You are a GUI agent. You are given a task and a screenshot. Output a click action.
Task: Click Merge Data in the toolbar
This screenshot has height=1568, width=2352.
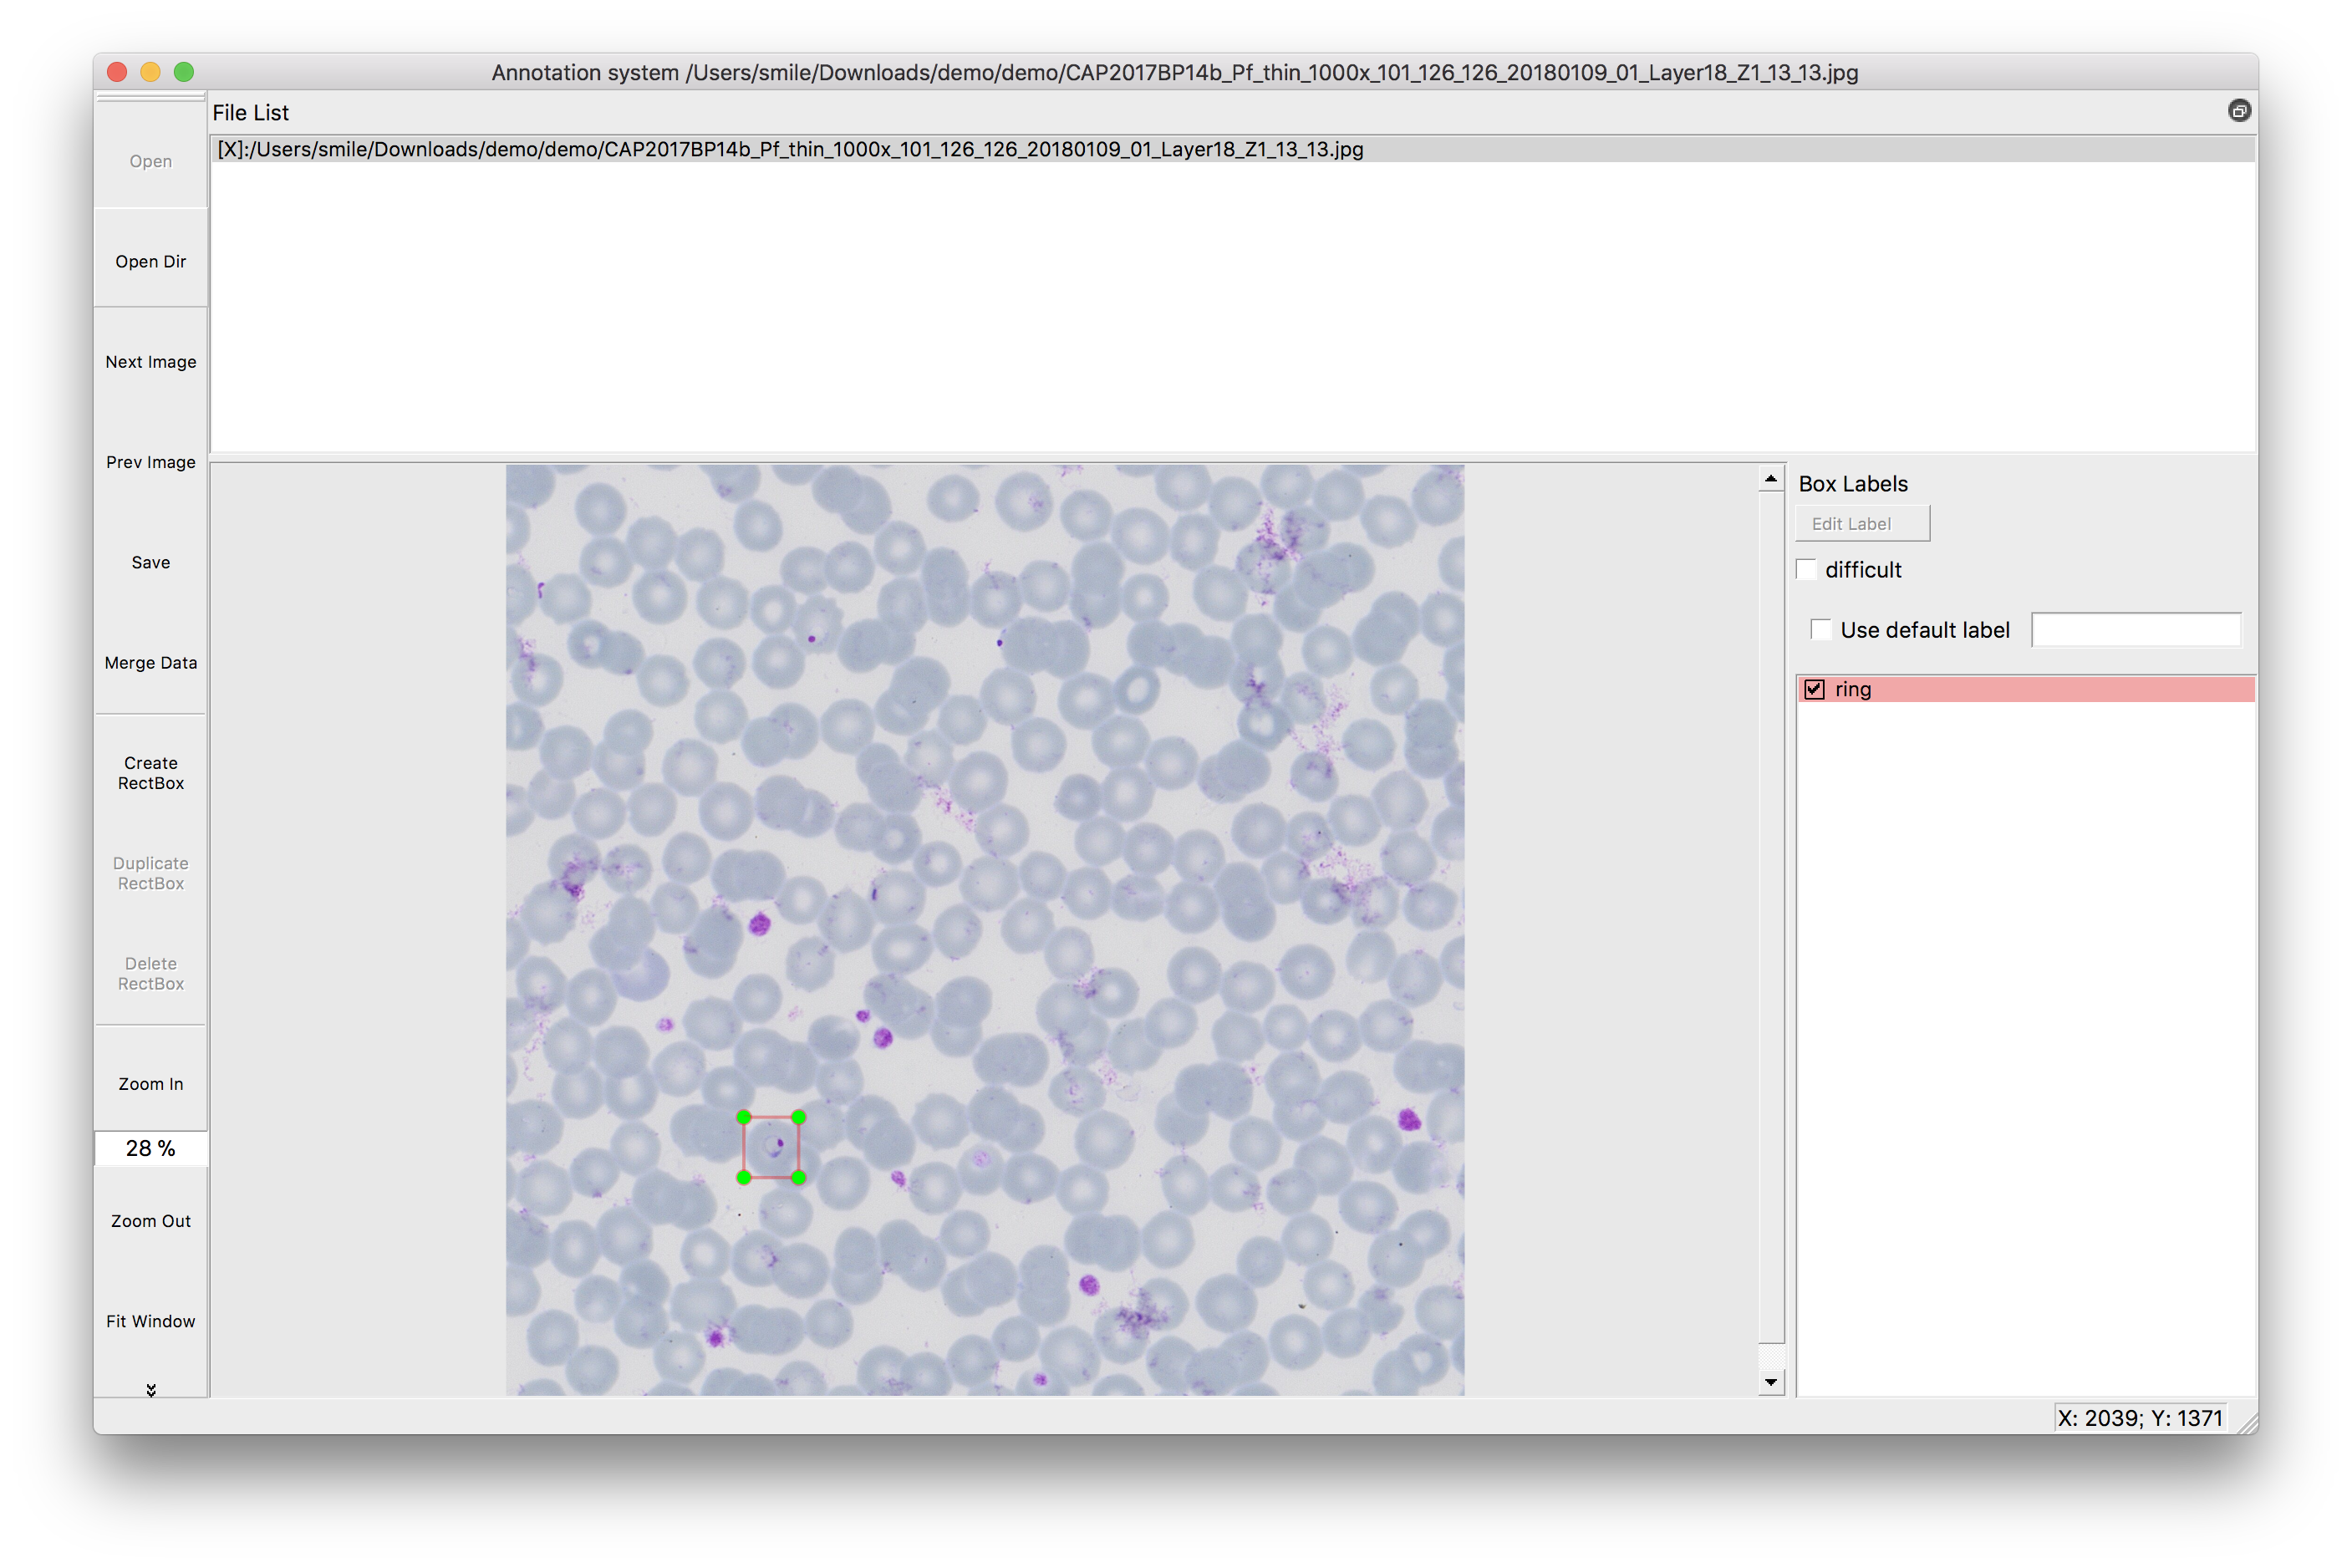[150, 662]
